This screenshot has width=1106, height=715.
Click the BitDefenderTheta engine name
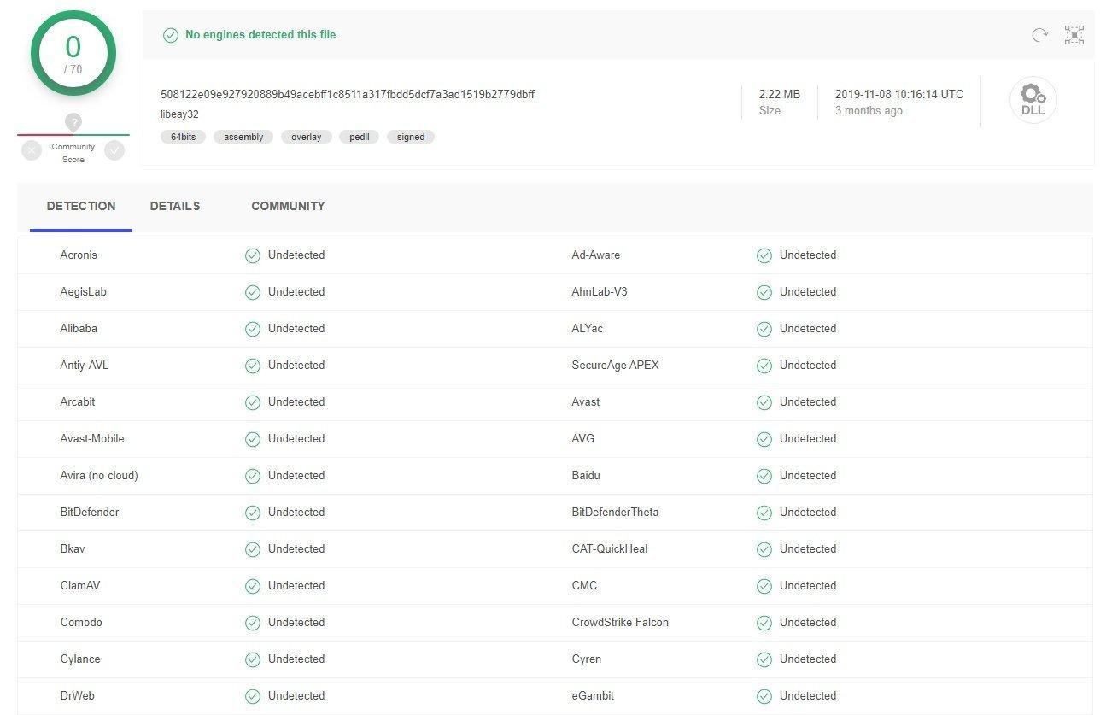click(x=615, y=512)
